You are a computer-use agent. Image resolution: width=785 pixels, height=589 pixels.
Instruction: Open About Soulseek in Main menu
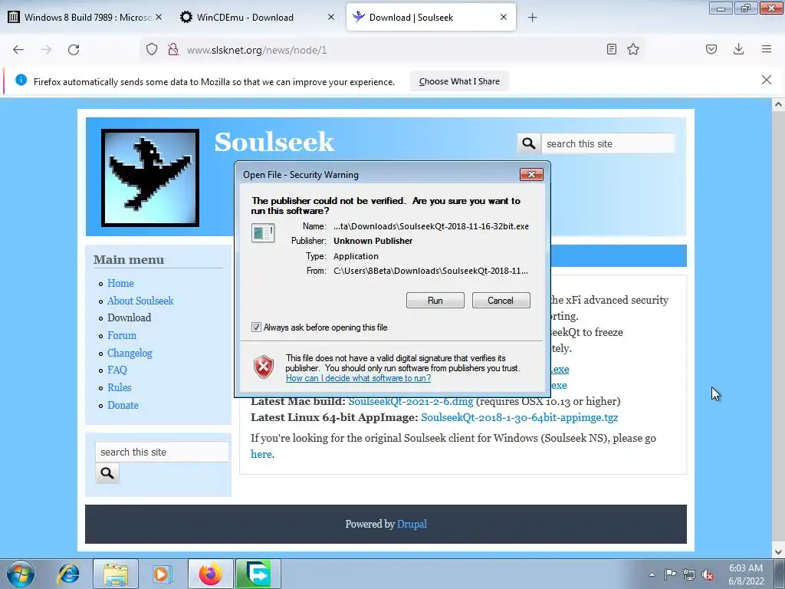coord(140,301)
